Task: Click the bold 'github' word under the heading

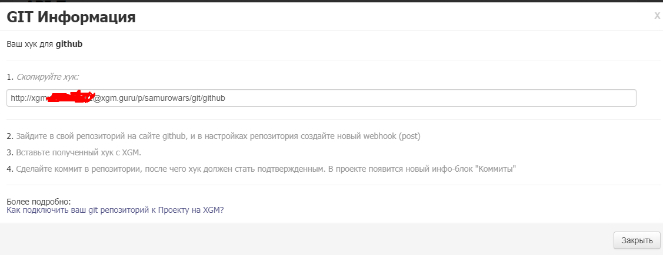Action: click(69, 44)
